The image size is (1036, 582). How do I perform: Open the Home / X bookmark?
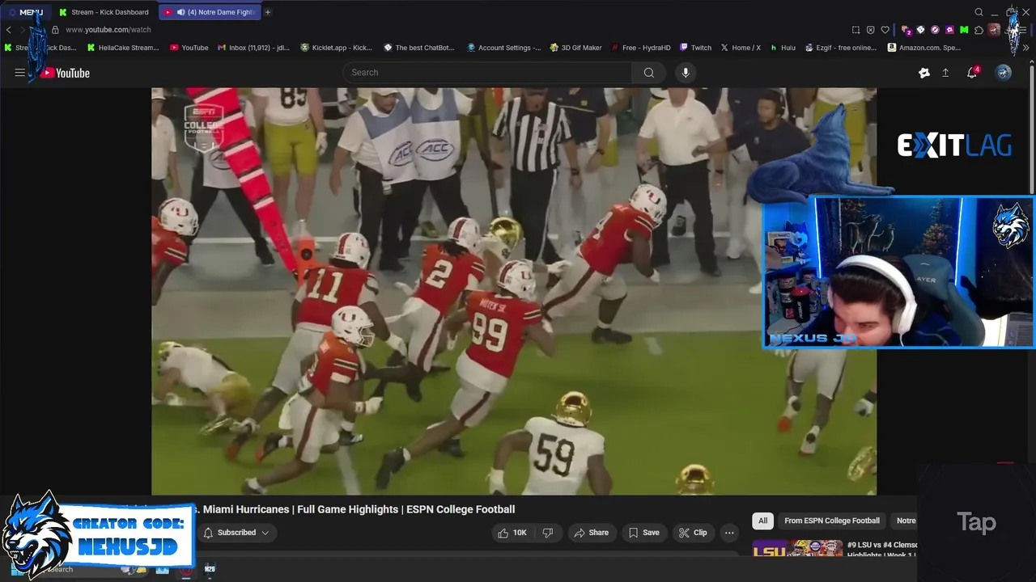pos(741,48)
